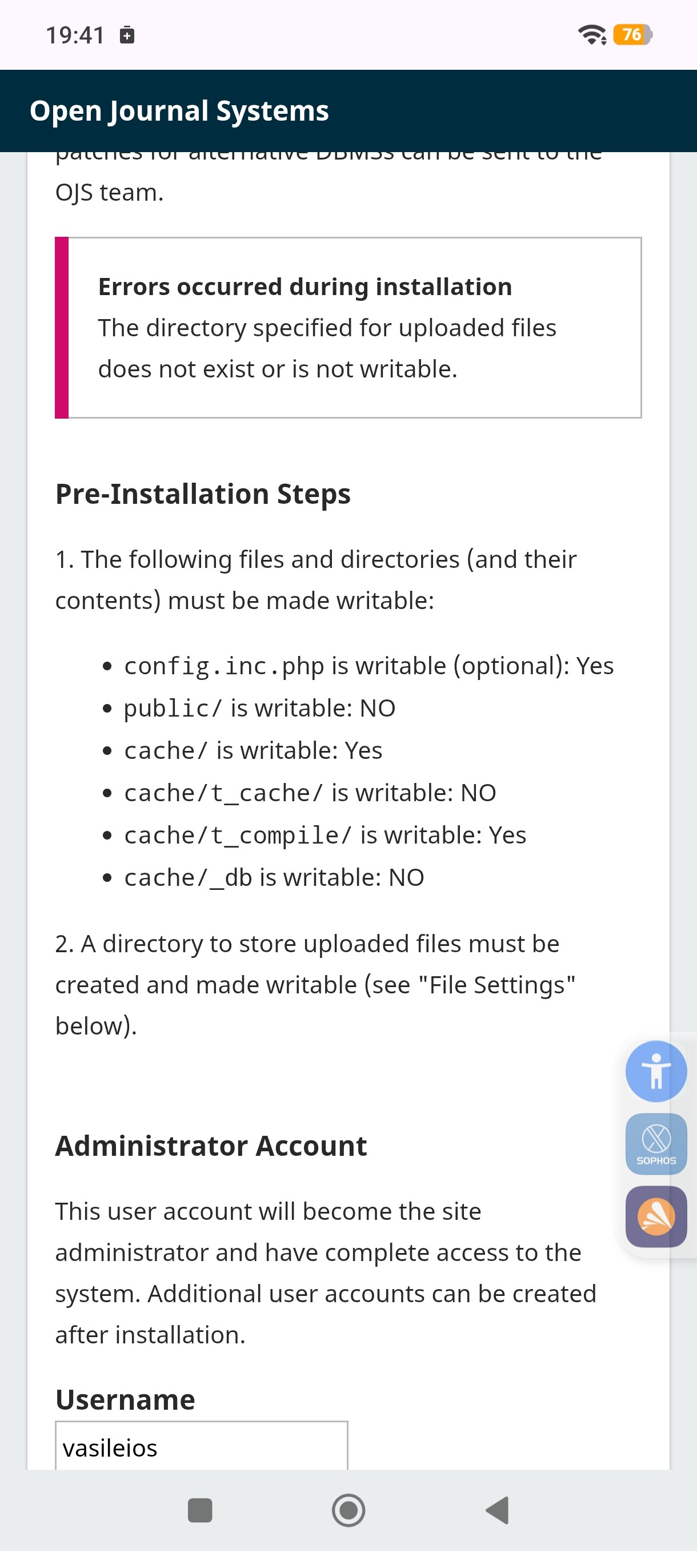Viewport: 697px width, 1551px height.
Task: Tap the 'Errors occurred during installation' heading
Action: 305,287
